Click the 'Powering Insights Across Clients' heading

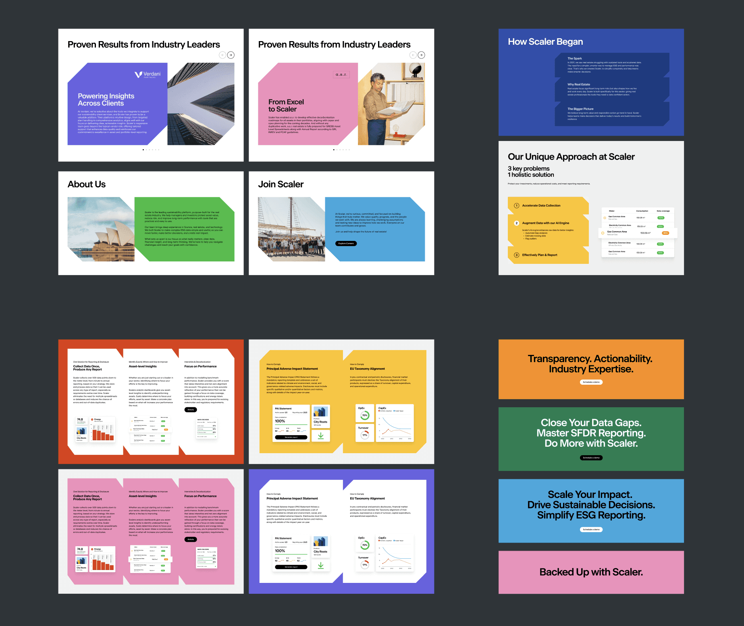click(106, 99)
